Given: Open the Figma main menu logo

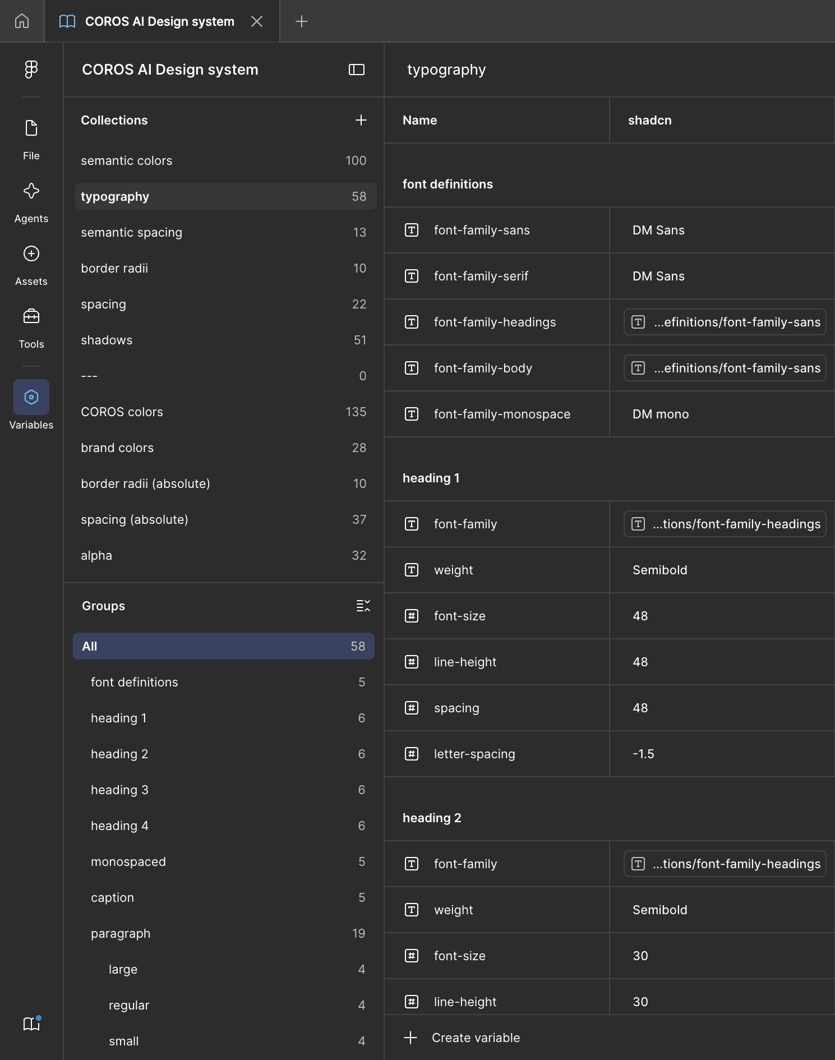Looking at the screenshot, I should (x=31, y=70).
